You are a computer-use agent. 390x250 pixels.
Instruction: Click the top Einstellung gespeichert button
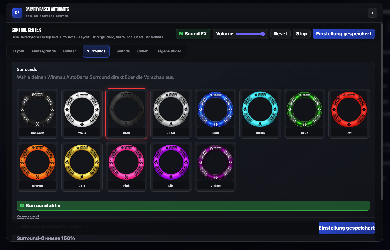344,34
